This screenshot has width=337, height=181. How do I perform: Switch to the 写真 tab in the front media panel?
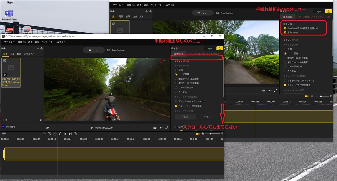(12, 54)
